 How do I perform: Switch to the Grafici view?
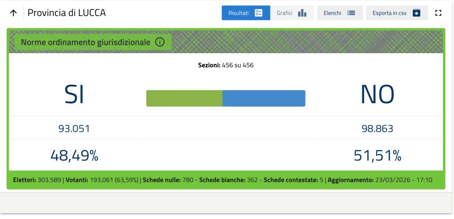coord(285,13)
